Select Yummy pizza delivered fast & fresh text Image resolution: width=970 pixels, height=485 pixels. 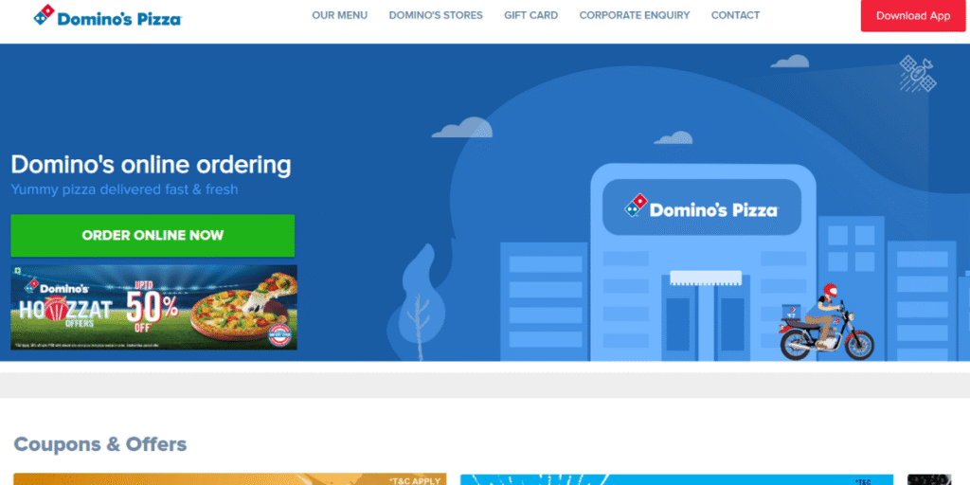coord(124,189)
